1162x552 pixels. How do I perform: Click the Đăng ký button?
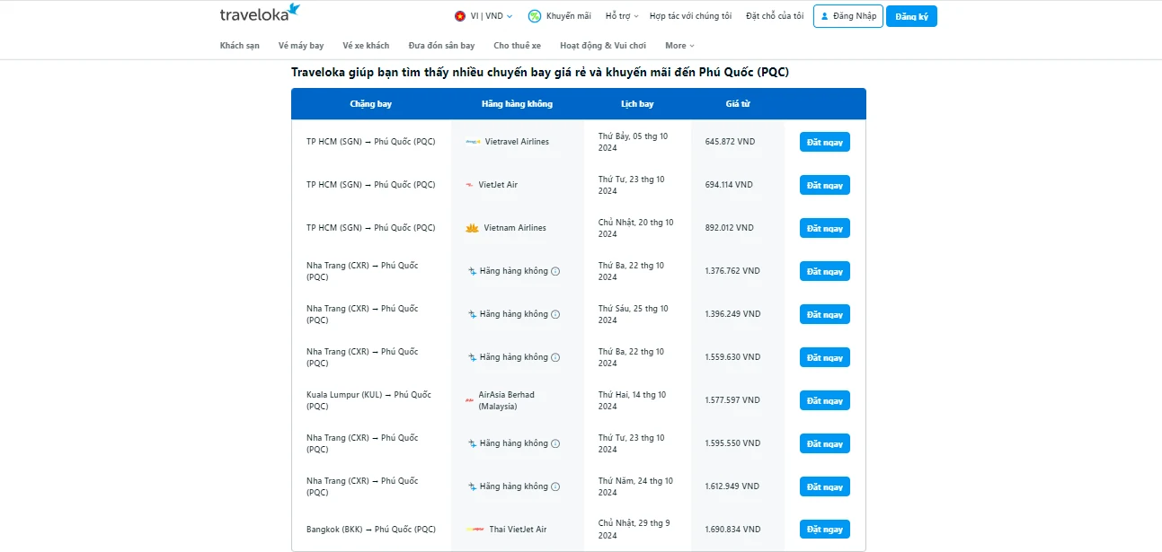(x=911, y=16)
